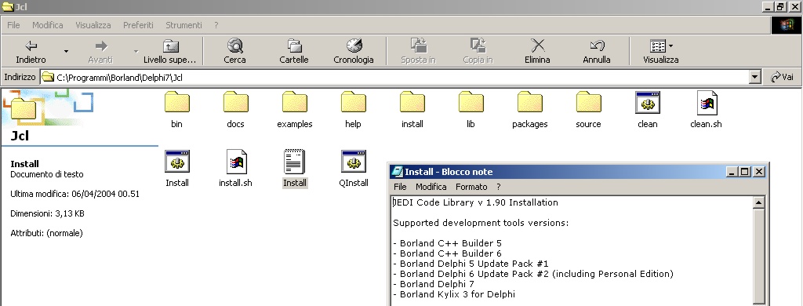This screenshot has height=306, width=803.
Task: Open the Modifica menu in Blocco note
Action: tap(431, 187)
